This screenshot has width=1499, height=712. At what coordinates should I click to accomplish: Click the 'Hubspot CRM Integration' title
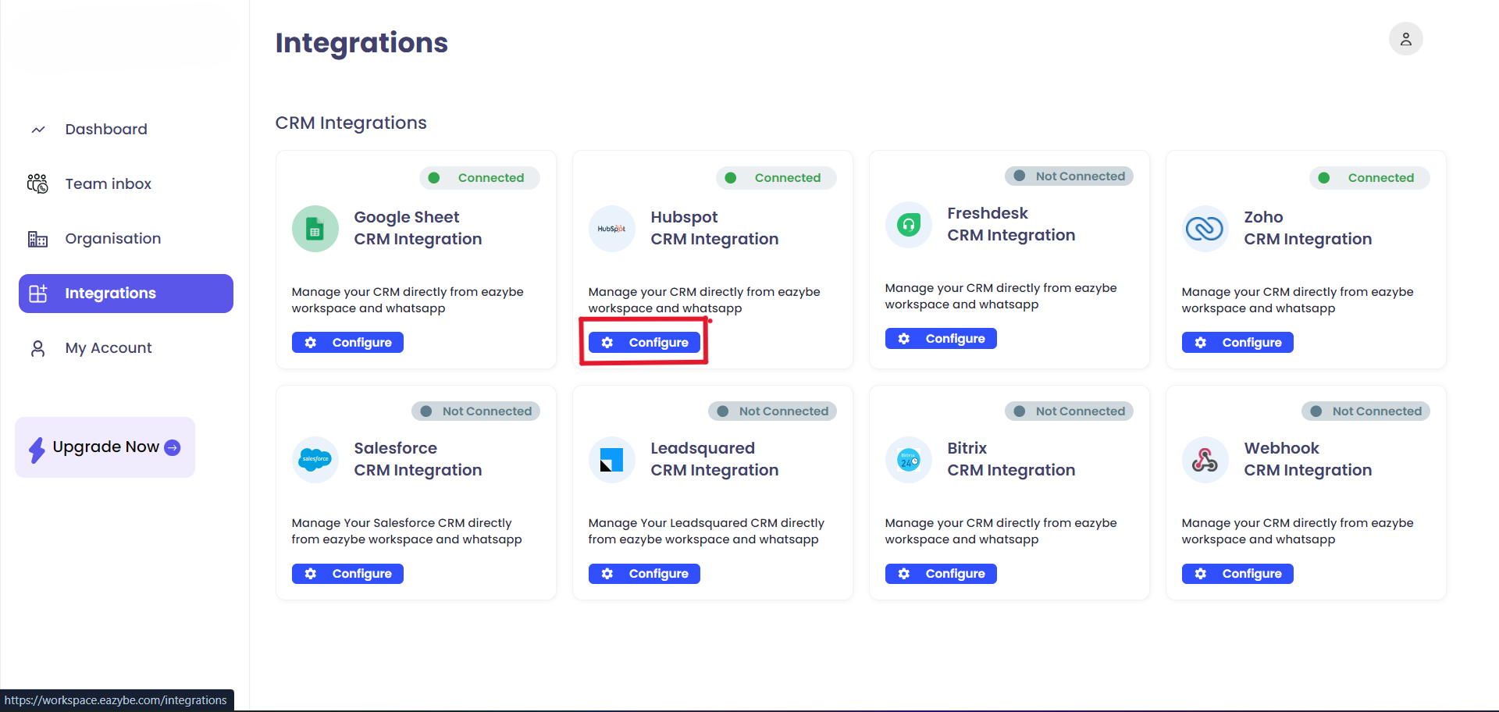pos(714,228)
